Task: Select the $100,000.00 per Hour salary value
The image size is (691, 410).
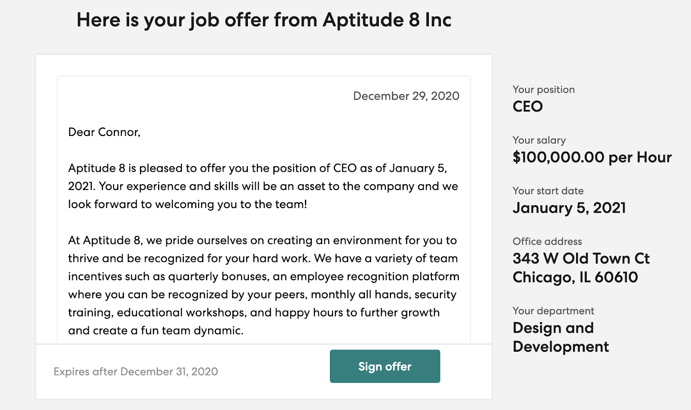Action: [x=592, y=157]
